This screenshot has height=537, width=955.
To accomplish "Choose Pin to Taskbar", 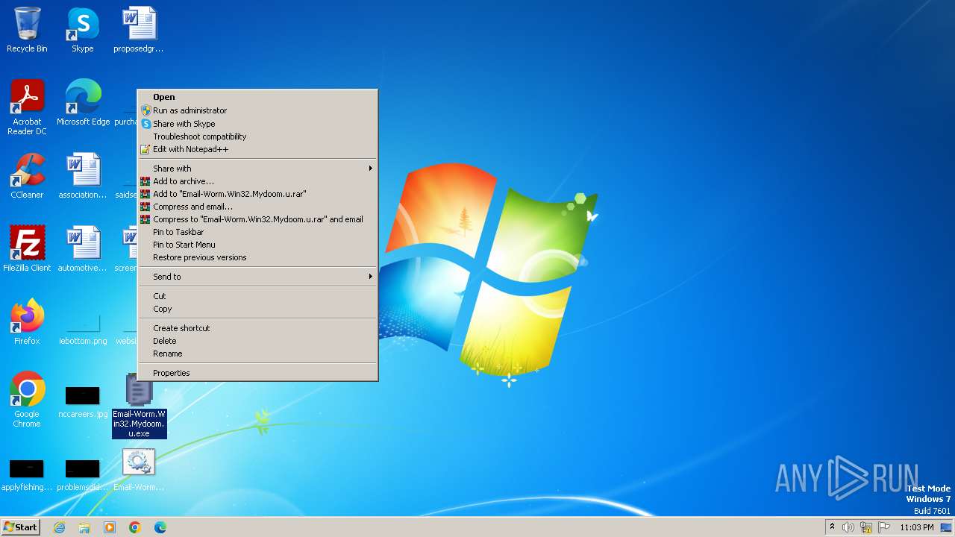I will click(257, 232).
